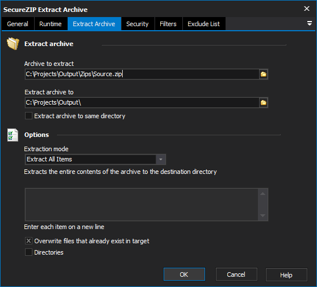
Task: Close the SecureZIP Extract Archive dialog
Action: [x=307, y=9]
